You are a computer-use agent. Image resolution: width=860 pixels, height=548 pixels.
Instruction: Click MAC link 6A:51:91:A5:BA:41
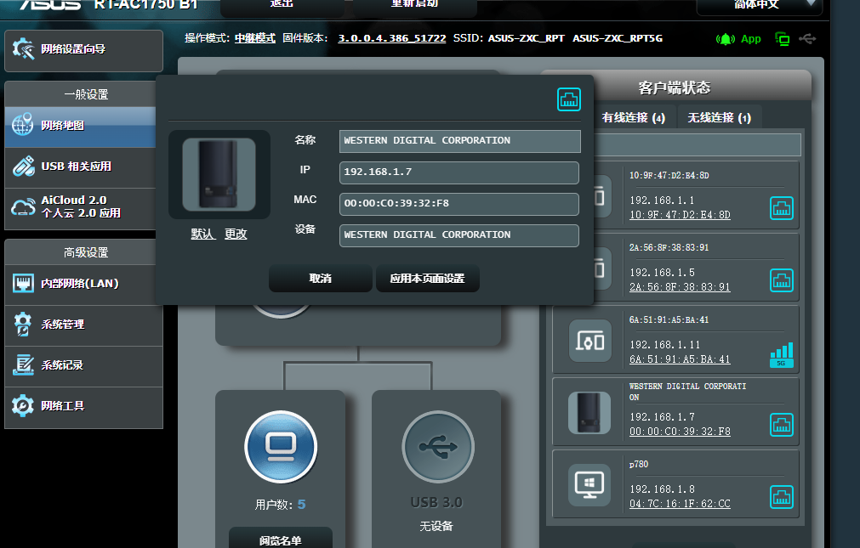pyautogui.click(x=680, y=359)
